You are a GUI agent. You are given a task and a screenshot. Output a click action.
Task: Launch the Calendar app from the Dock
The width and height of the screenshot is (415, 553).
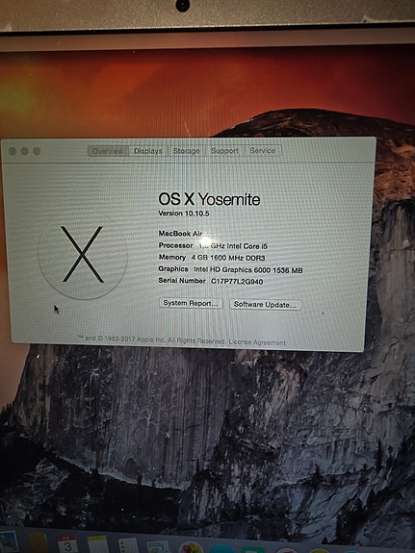point(67,544)
